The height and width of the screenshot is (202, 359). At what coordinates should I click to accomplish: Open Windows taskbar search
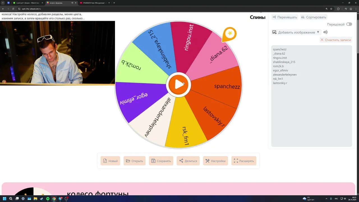pyautogui.click(x=11, y=199)
